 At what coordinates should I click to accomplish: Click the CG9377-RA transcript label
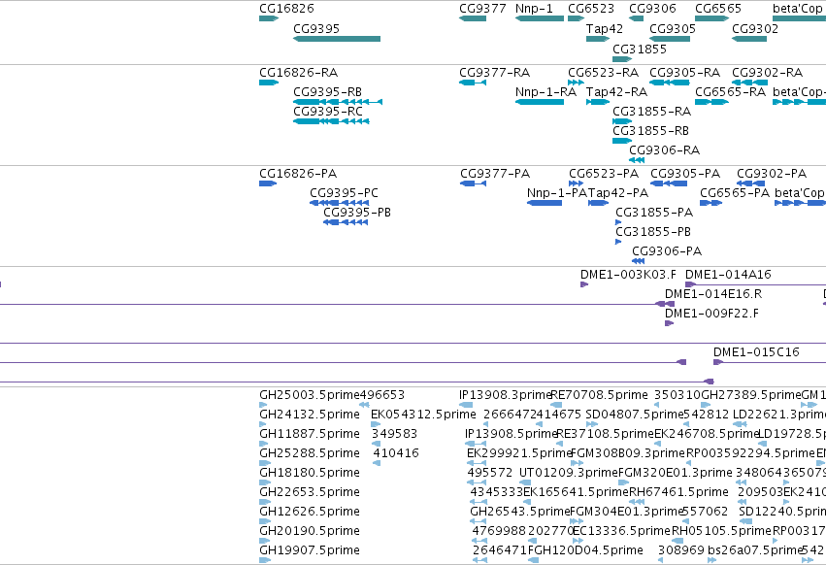(495, 72)
